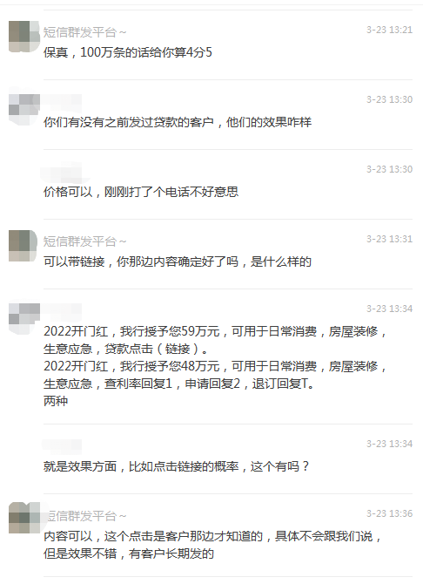Viewport: 423px width, 584px height.
Task: Select message 可以带链接 asking about content
Action: [x=177, y=261]
